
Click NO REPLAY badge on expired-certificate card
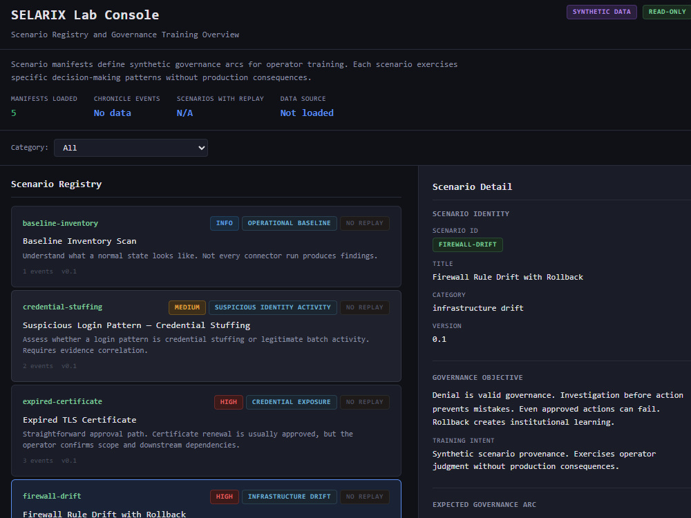[364, 402]
